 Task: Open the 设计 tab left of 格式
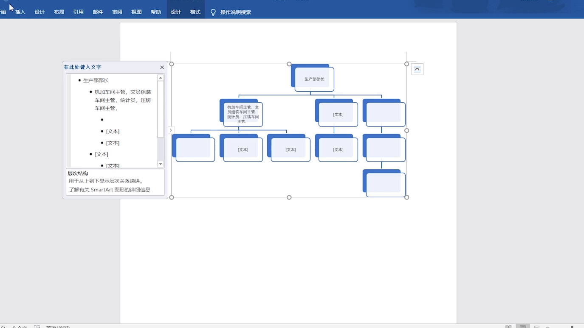click(x=176, y=12)
